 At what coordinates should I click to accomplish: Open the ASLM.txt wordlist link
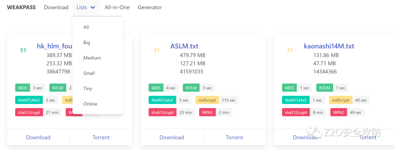click(185, 46)
